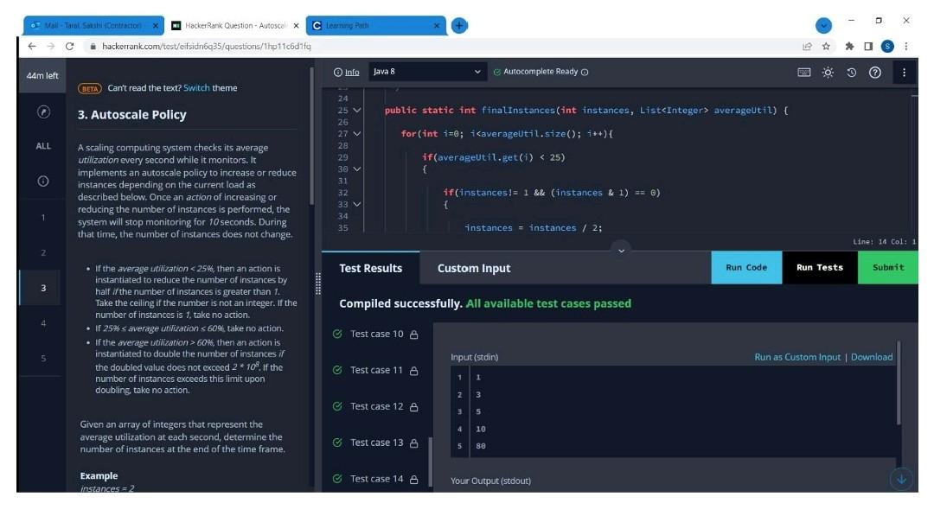Switch to the Test Results tab

[370, 268]
